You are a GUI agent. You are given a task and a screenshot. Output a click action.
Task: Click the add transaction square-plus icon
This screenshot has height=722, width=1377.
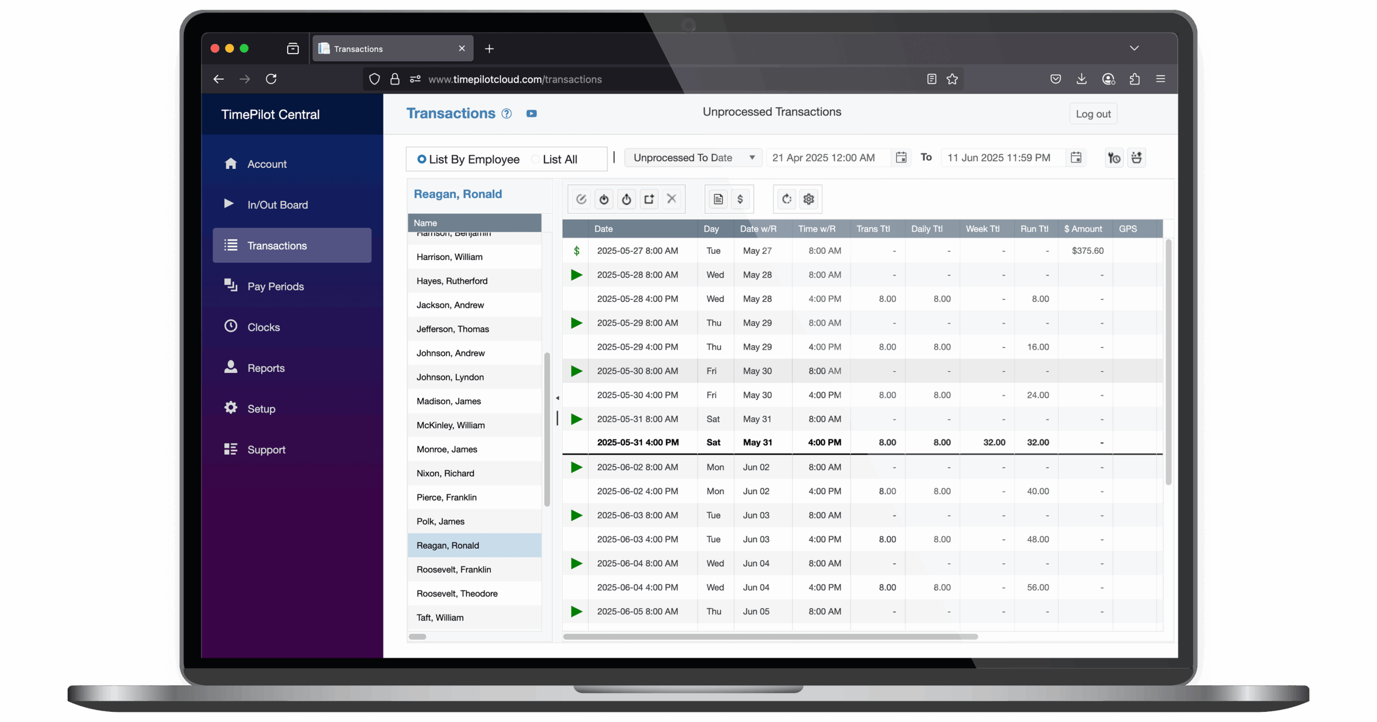pos(649,199)
